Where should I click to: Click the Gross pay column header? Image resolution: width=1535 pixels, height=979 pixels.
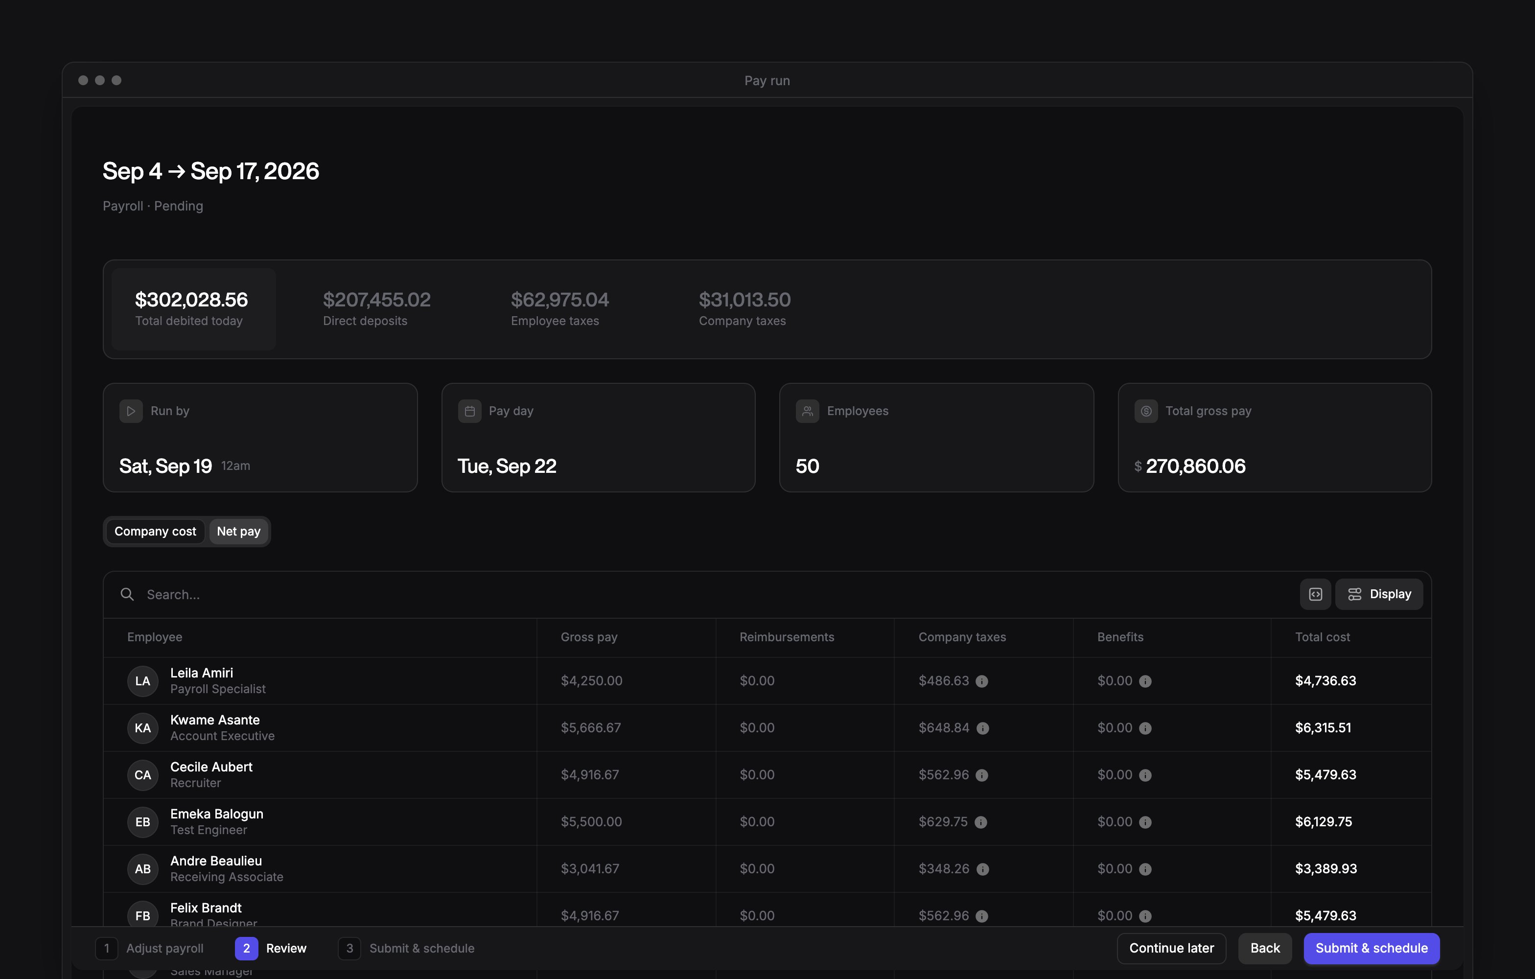589,637
